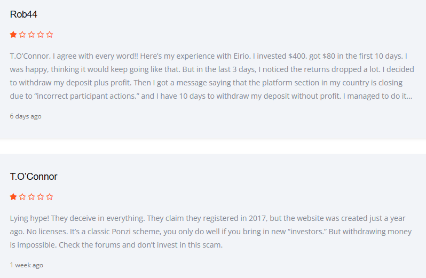Click the fifth star in Rob44's rating

[x=50, y=35]
